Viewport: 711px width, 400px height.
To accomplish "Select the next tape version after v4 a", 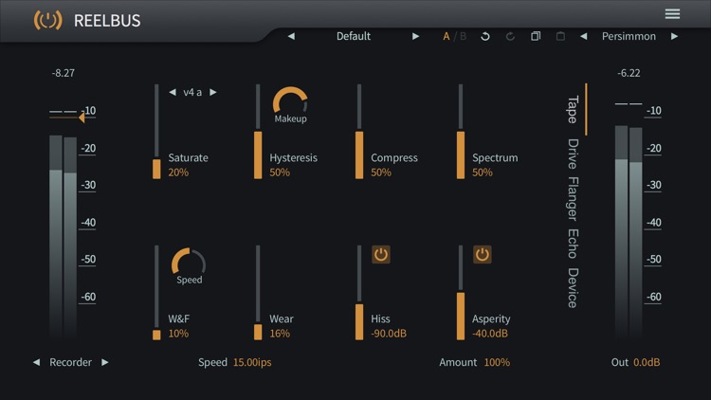I will 212,93.
